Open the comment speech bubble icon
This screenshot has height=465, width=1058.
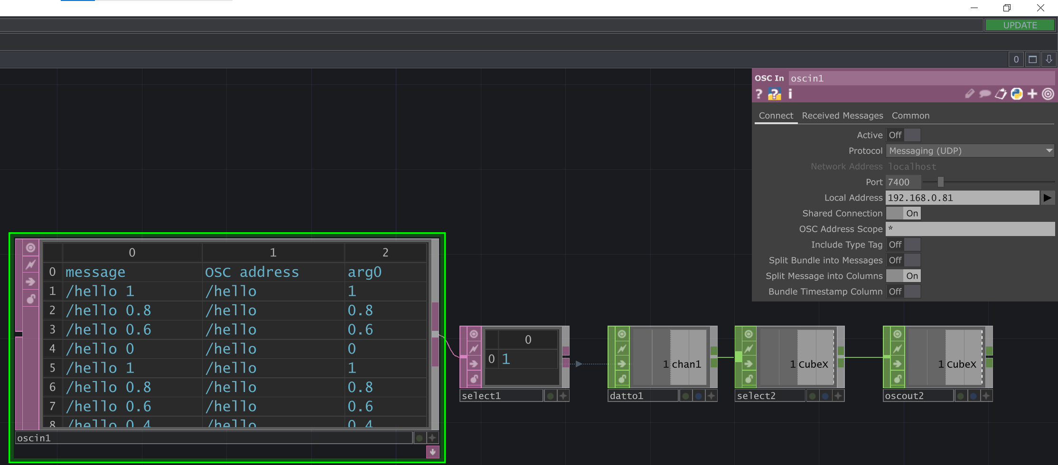click(985, 94)
